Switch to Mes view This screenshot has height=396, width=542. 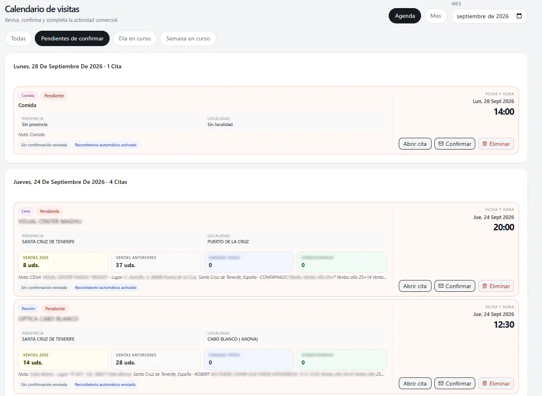coord(436,16)
